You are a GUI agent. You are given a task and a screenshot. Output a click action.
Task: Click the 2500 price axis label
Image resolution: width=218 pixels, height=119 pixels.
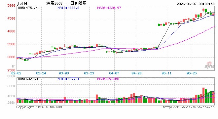pyautogui.click(x=11, y=70)
